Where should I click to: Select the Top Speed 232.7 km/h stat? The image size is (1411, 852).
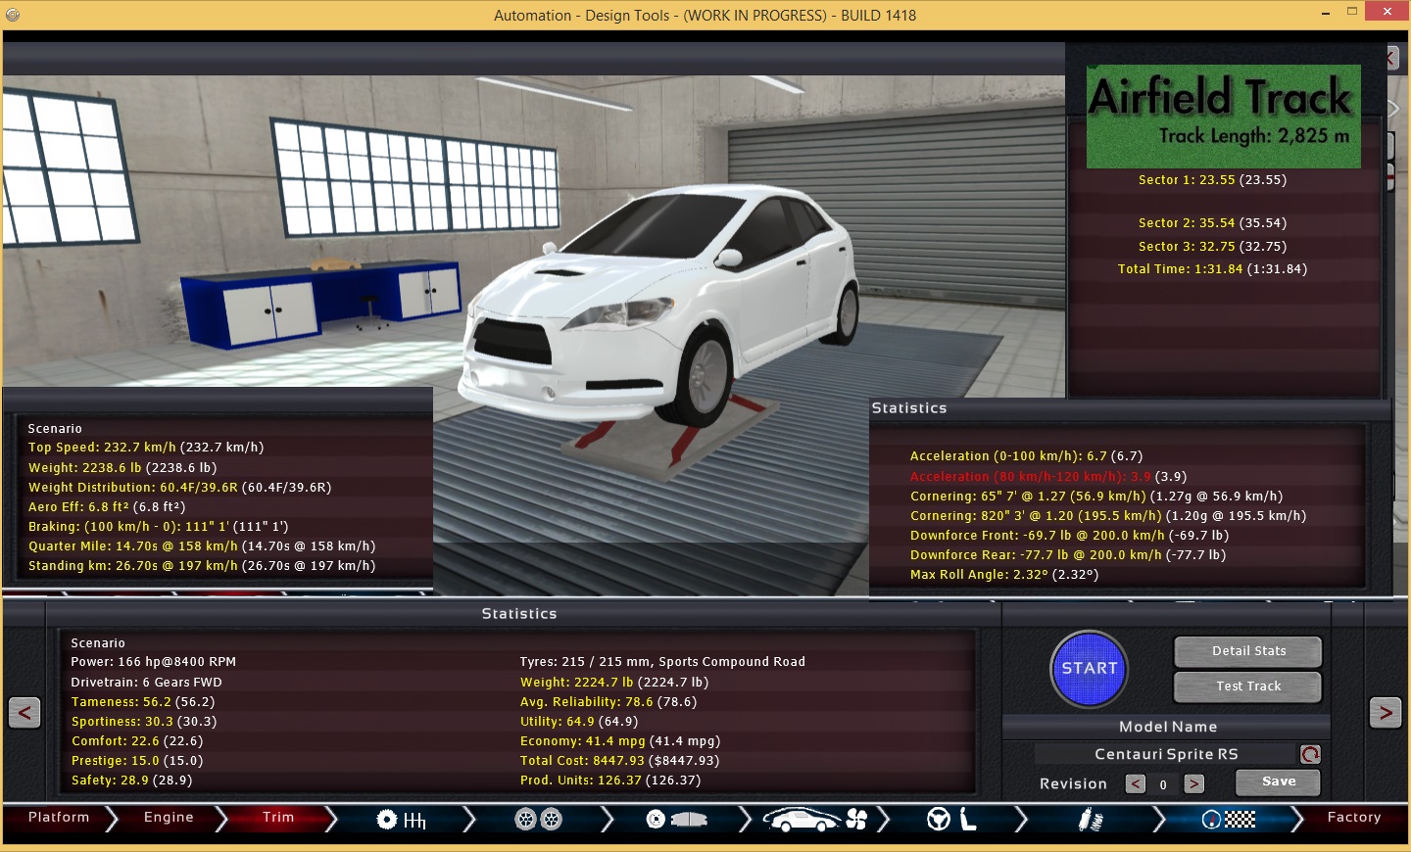tap(146, 448)
